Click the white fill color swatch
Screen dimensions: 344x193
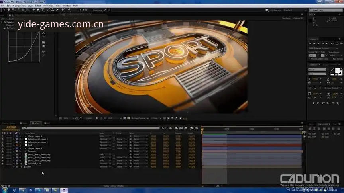tap(338, 70)
